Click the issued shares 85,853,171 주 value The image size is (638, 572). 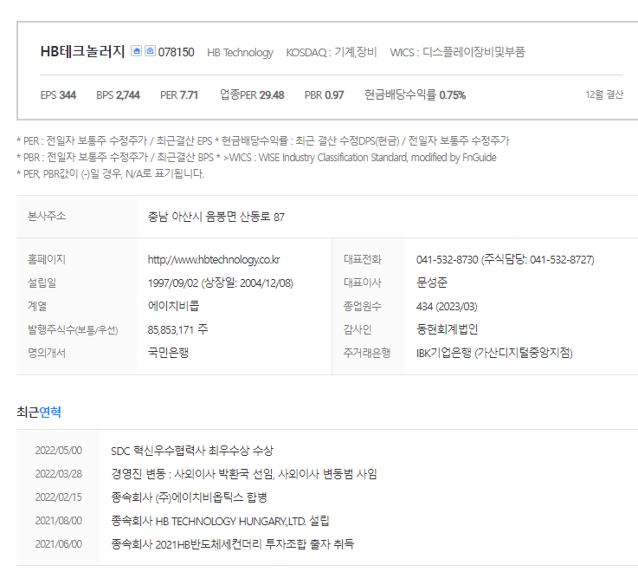click(x=177, y=329)
